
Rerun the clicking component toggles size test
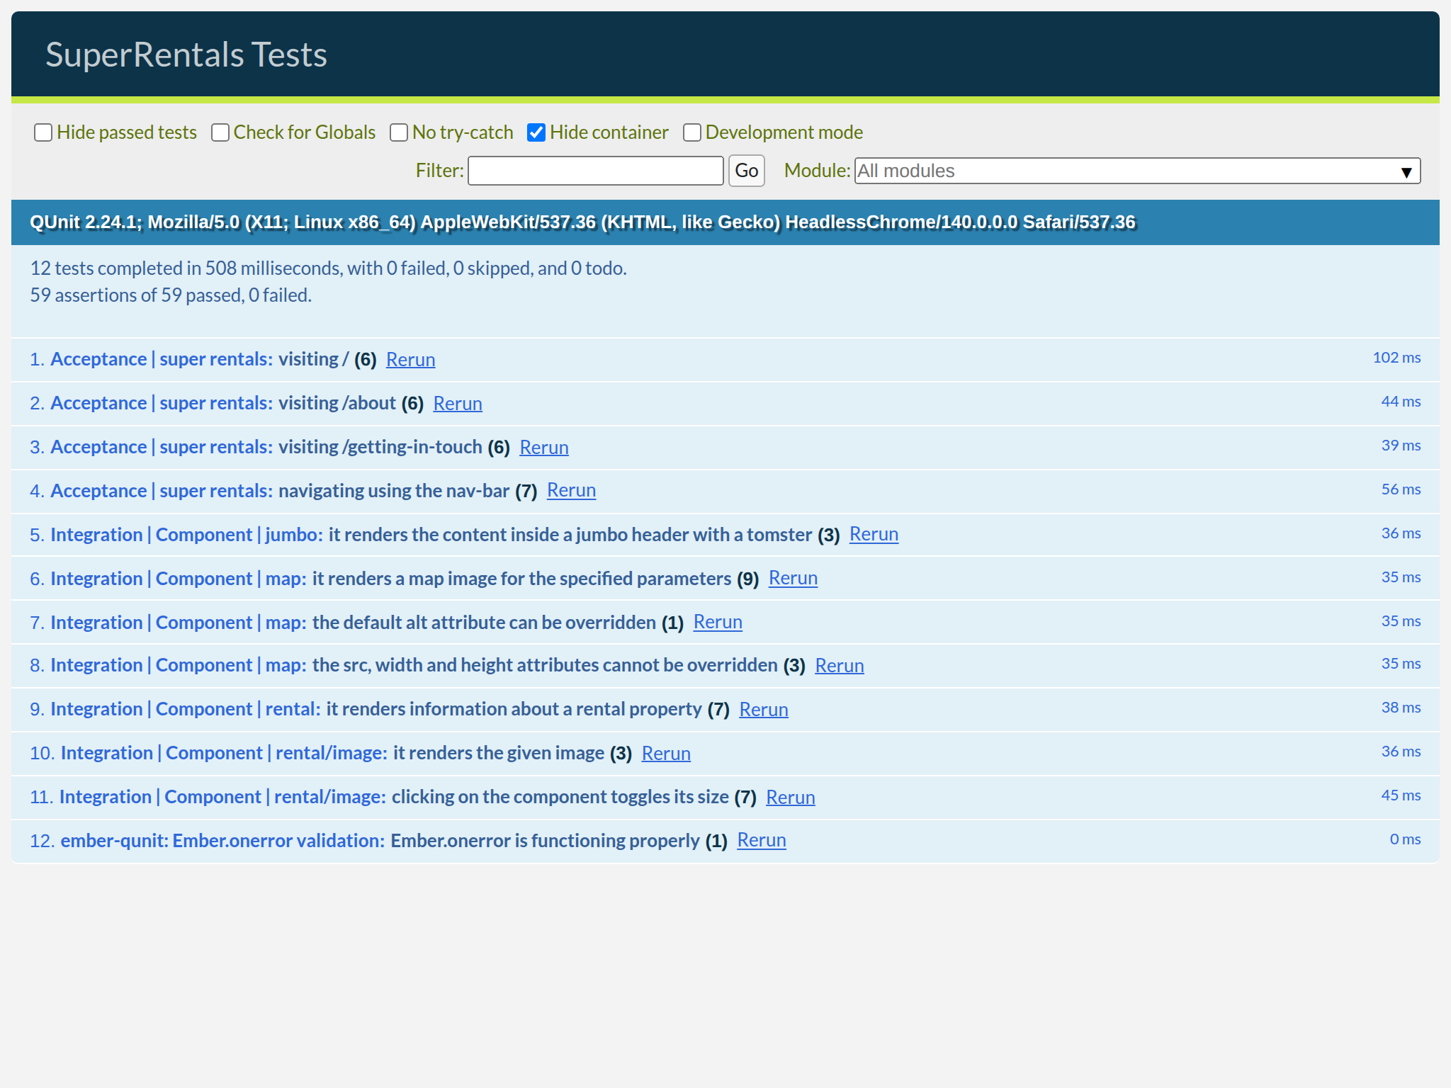[x=790, y=797]
